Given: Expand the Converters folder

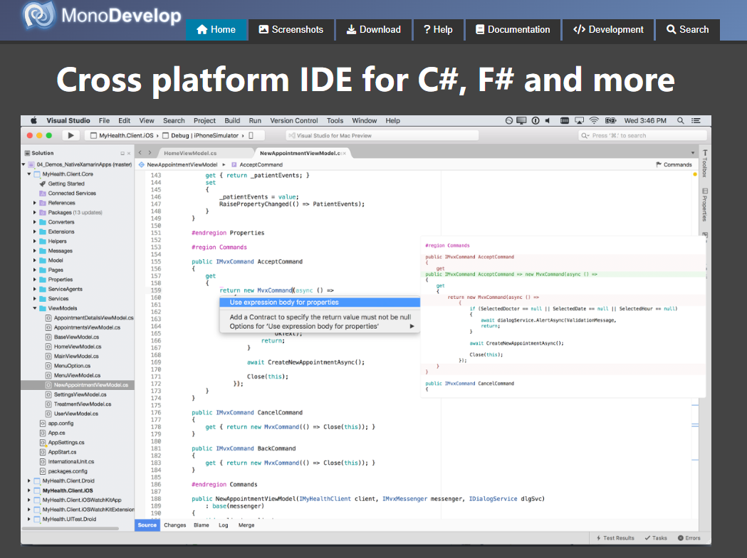Looking at the screenshot, I should pyautogui.click(x=35, y=222).
